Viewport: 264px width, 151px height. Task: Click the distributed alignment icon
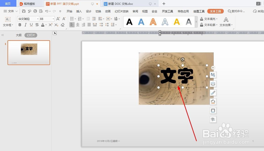(x=95, y=25)
